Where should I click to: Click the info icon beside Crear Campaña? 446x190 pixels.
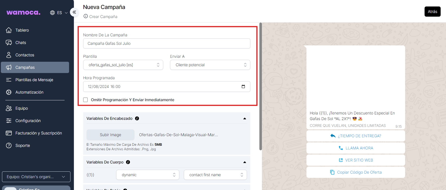tap(86, 16)
